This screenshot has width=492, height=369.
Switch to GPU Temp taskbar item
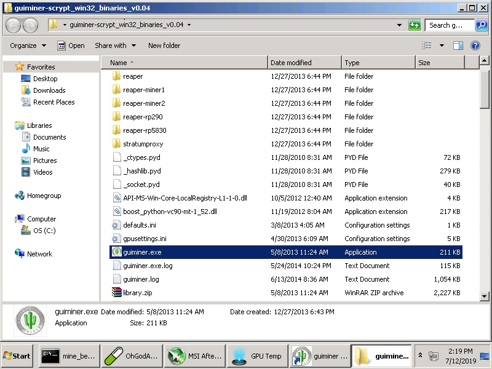click(257, 356)
